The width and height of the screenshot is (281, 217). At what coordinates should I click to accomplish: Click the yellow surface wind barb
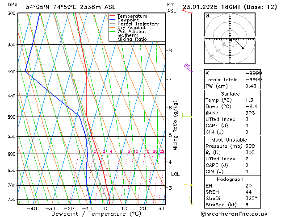(x=191, y=200)
